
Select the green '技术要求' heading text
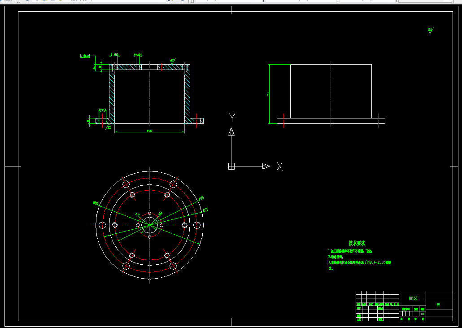(357, 243)
